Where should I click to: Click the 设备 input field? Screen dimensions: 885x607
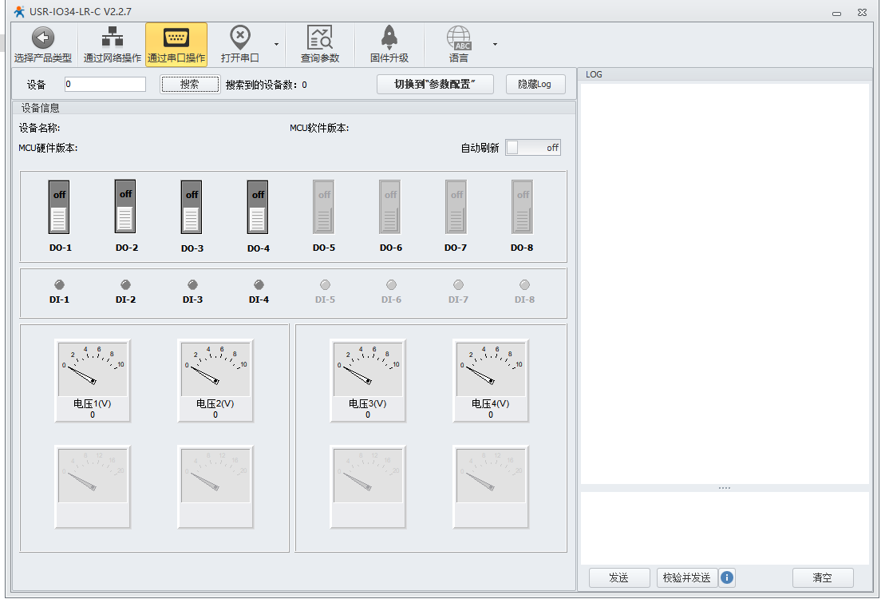click(105, 85)
